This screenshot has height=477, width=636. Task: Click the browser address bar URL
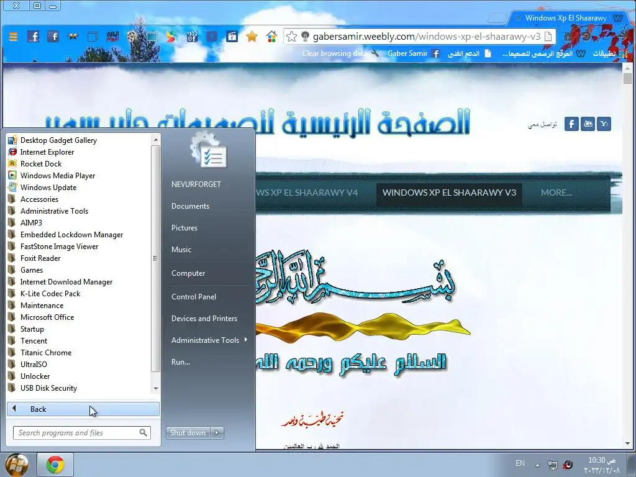click(426, 37)
